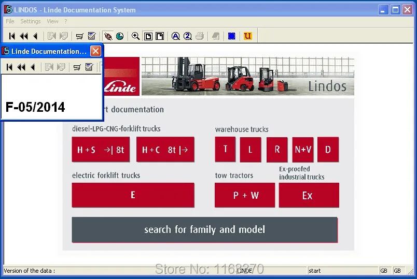
Task: Click the blue dotted square icon
Action: tap(232, 36)
